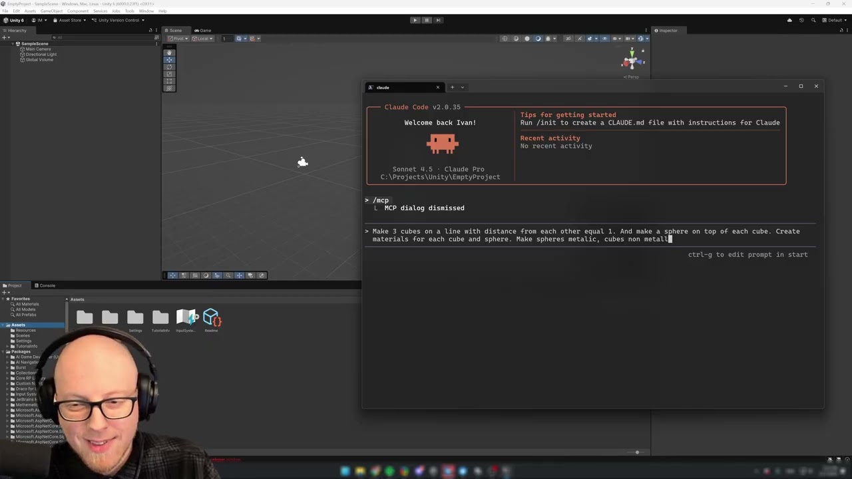Click the grid snap value field
Viewport: 852px width, 479px height.
pos(228,39)
